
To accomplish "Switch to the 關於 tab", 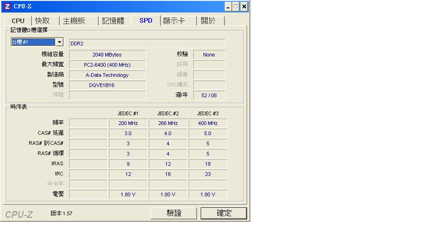I will (208, 21).
